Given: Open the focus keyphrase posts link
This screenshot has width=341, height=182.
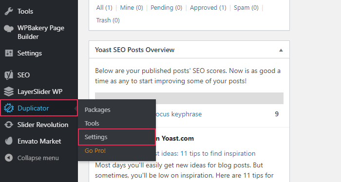Looking at the screenshot, I should 179,114.
